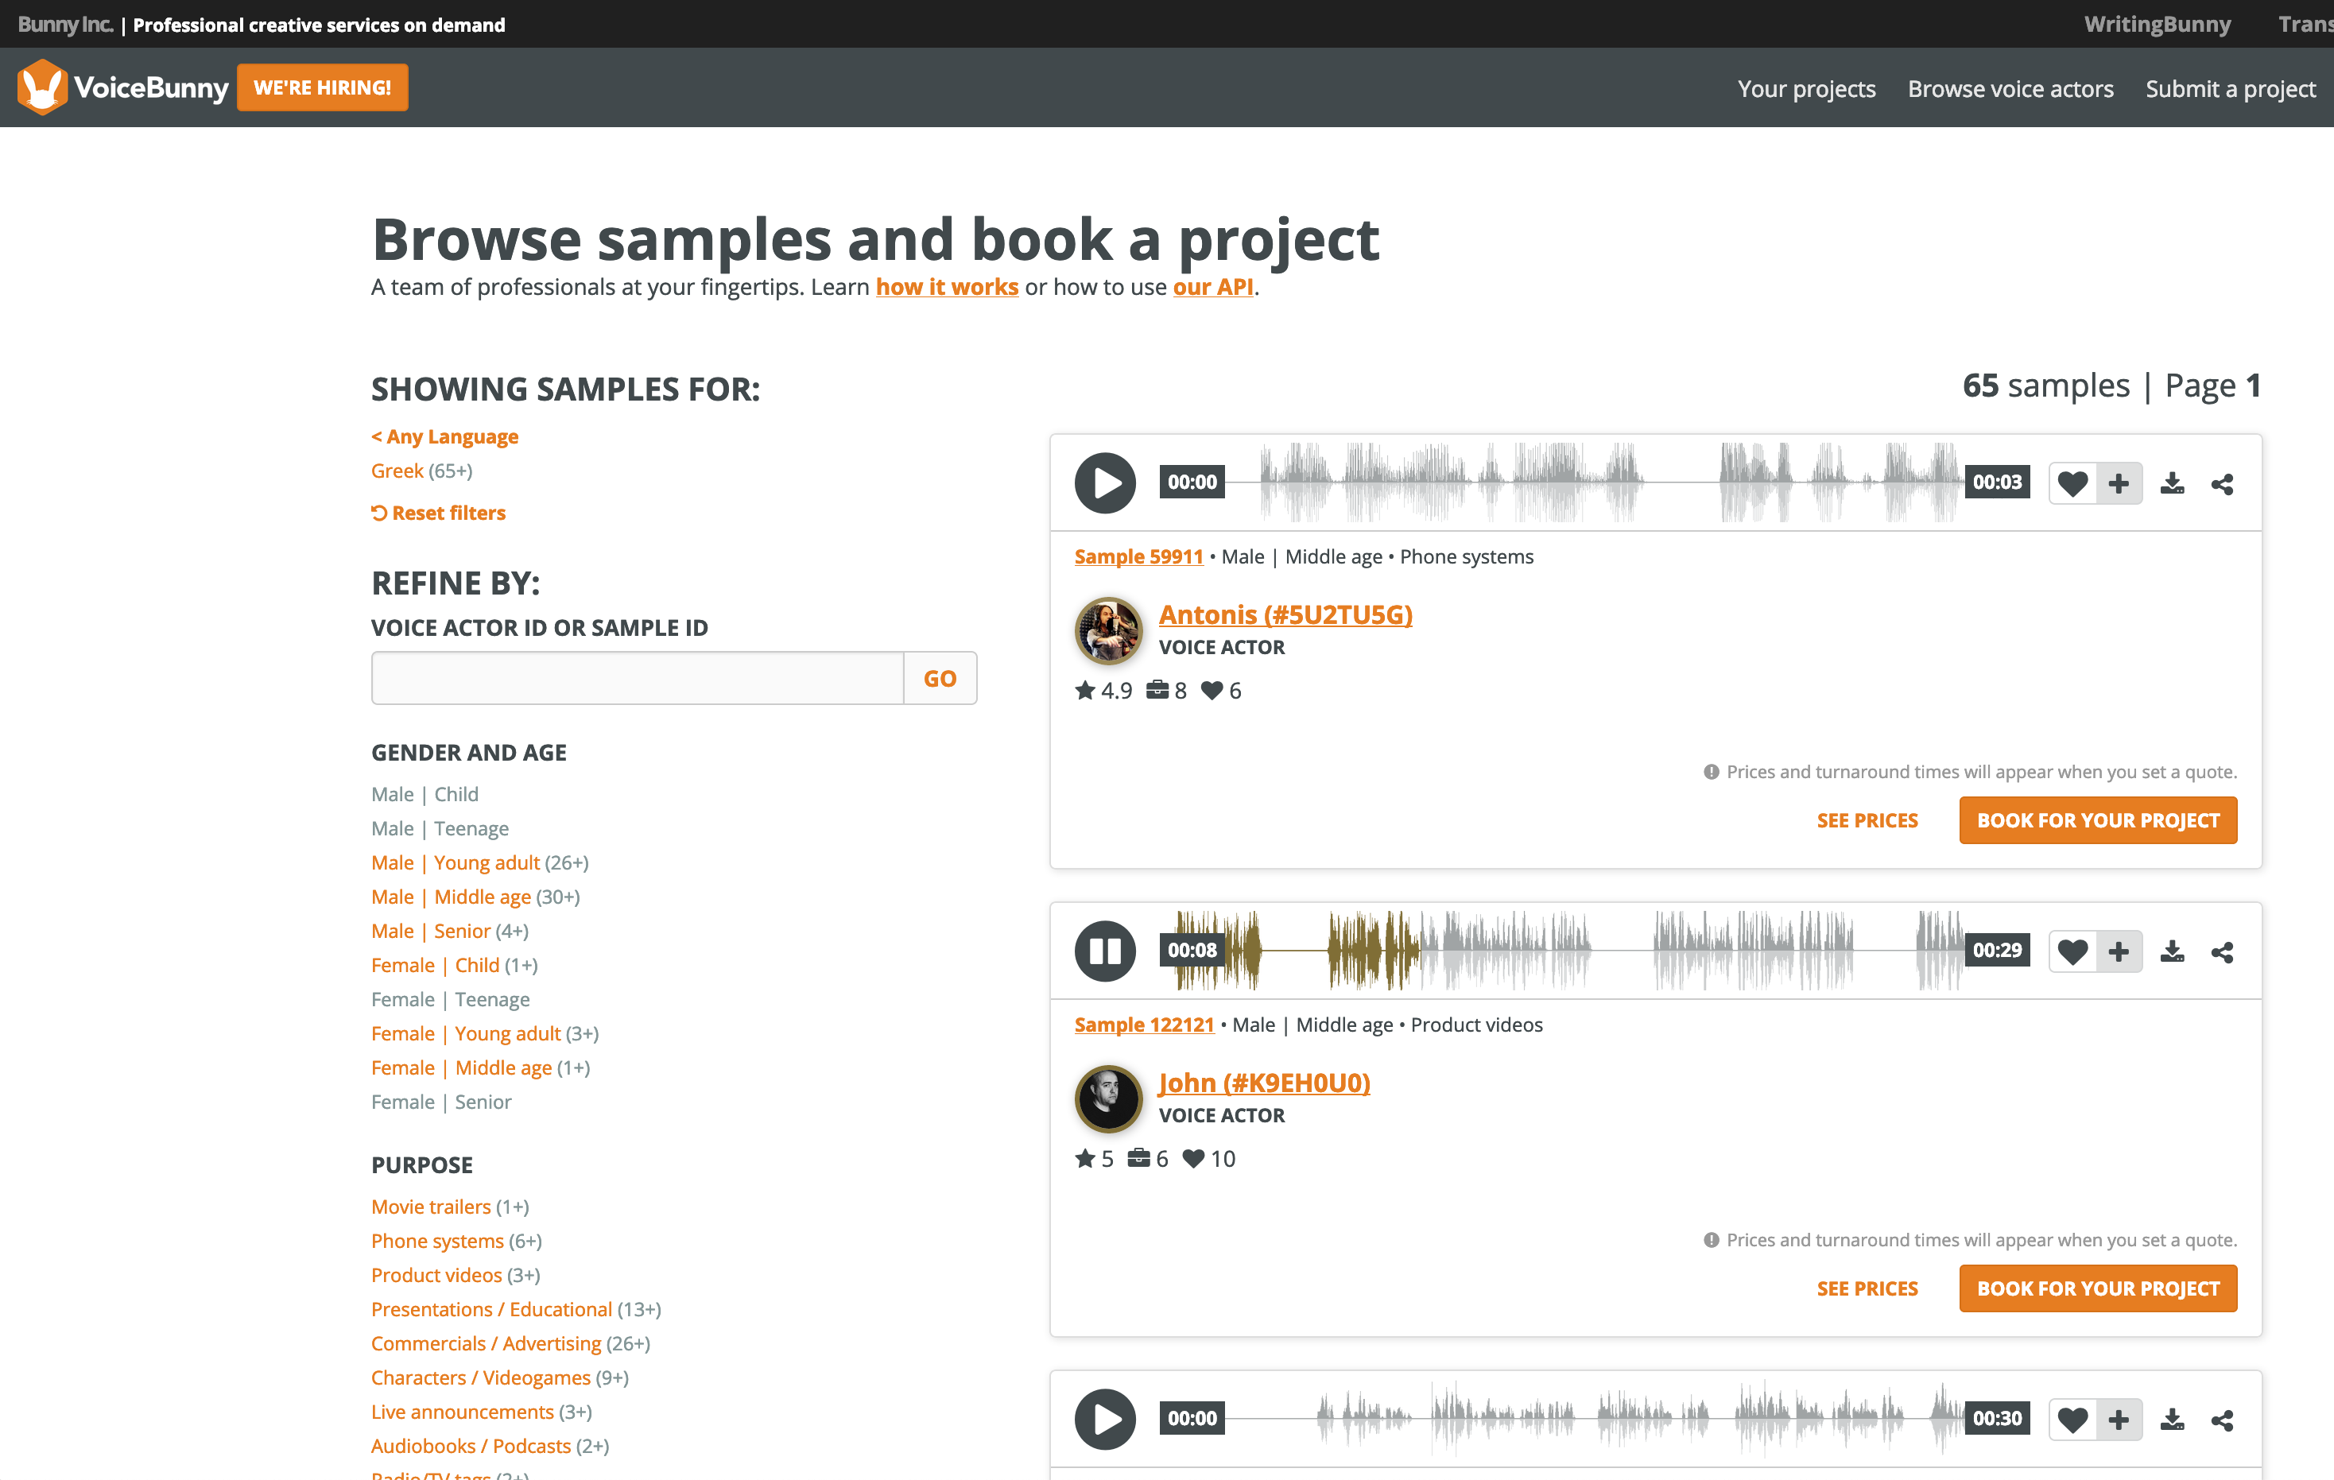Click See Prices under John's sample
The width and height of the screenshot is (2334, 1480).
1866,1288
